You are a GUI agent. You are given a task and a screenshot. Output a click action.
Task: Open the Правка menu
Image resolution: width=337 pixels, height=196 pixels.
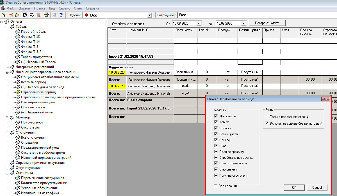(40, 8)
